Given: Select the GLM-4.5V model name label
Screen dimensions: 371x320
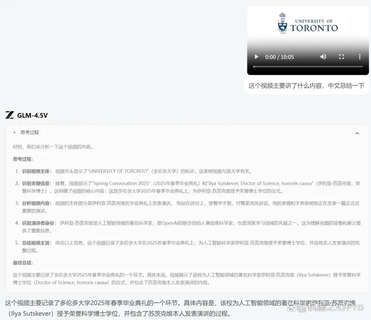Looking at the screenshot, I should pyautogui.click(x=32, y=115).
